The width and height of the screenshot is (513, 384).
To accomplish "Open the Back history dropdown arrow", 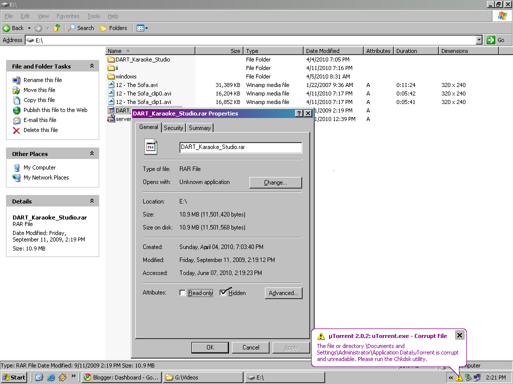I will [29, 28].
